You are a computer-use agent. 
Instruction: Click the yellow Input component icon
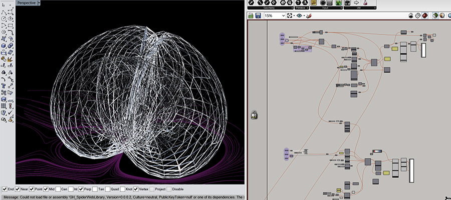click(314, 2)
